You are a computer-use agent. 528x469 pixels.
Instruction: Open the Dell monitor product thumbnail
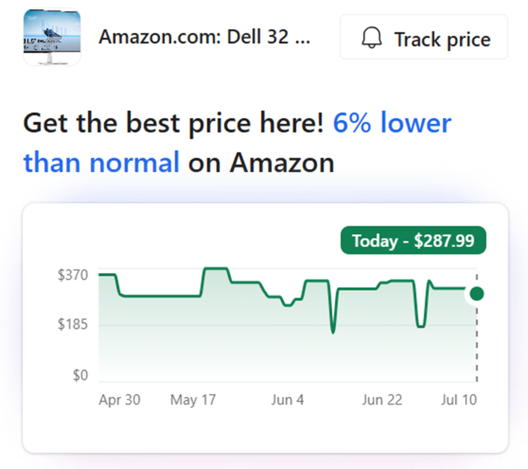pos(52,37)
